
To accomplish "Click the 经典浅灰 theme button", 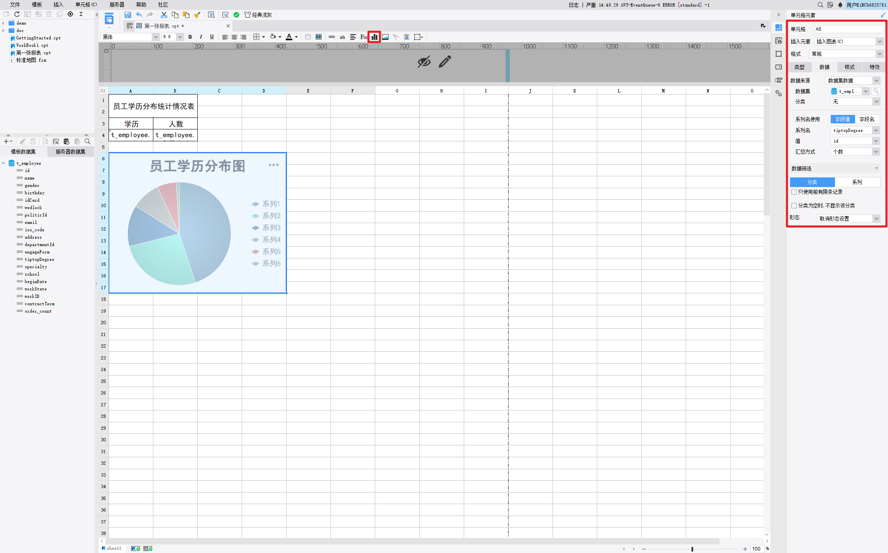I will click(259, 15).
